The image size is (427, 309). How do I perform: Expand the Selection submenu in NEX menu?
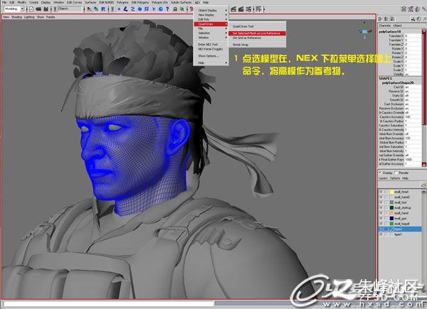(x=211, y=33)
